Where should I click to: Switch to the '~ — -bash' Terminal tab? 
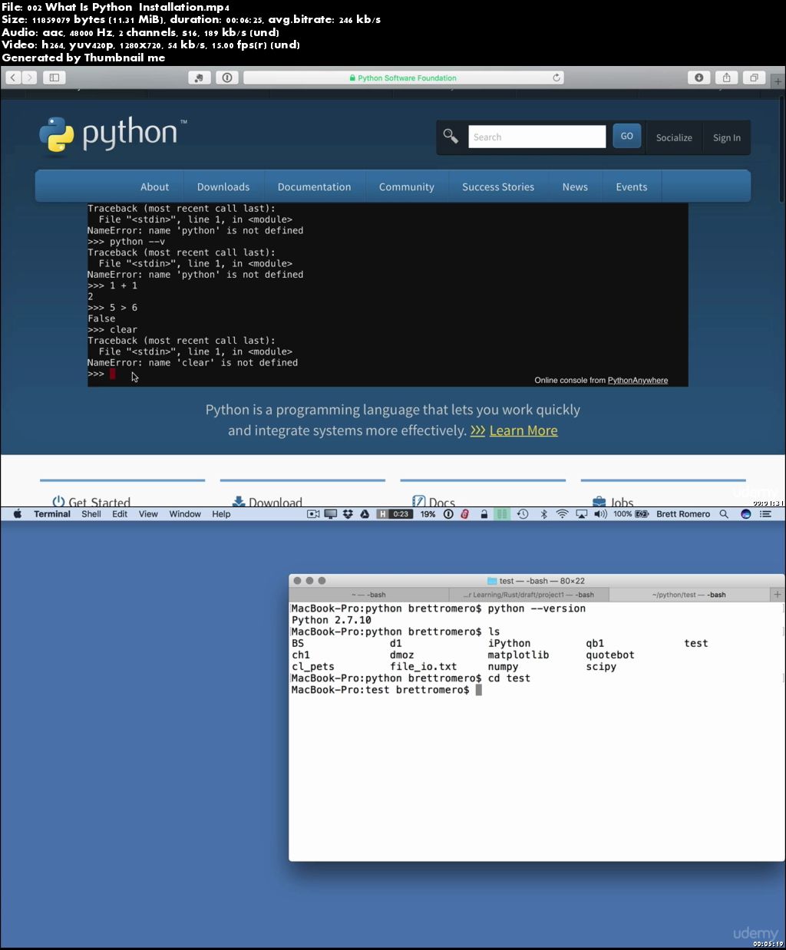click(x=369, y=595)
